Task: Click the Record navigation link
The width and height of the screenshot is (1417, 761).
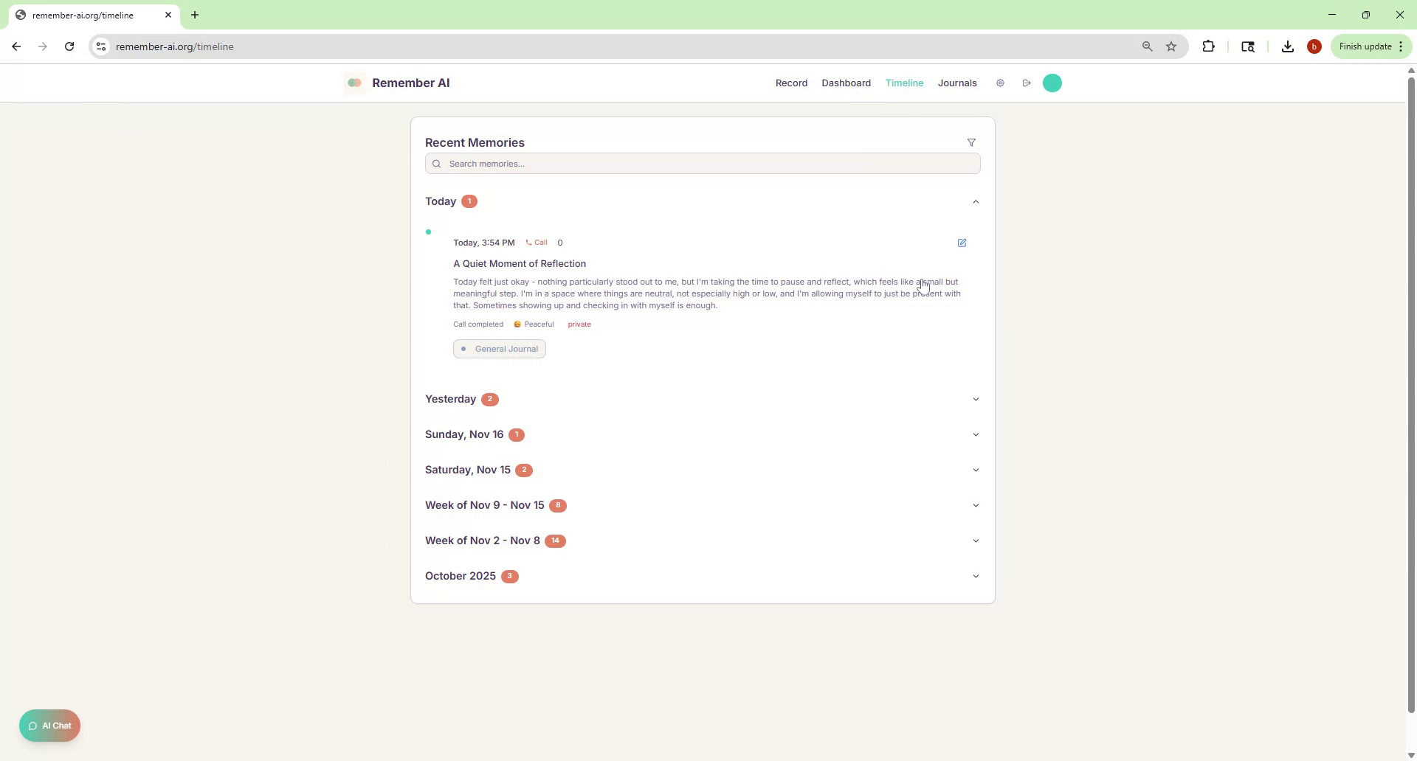Action: (x=790, y=83)
